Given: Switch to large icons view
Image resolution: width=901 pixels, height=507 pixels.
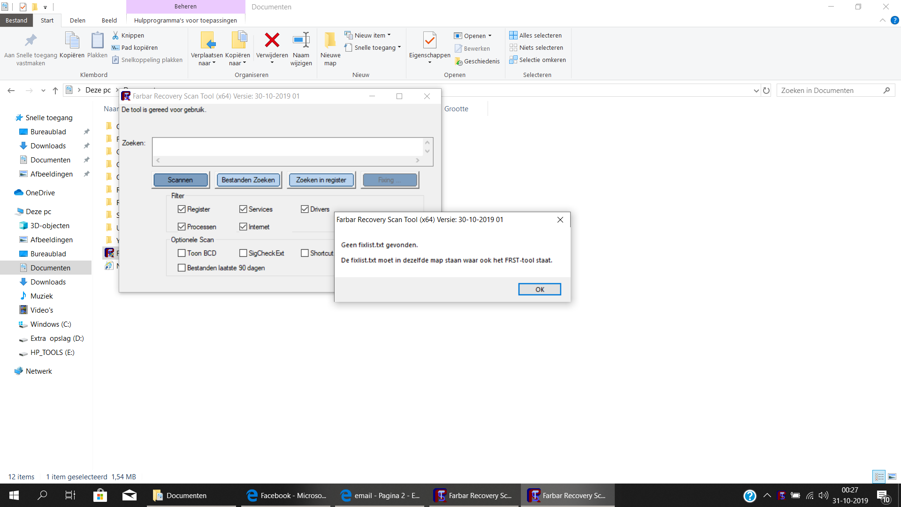Looking at the screenshot, I should tap(892, 476).
